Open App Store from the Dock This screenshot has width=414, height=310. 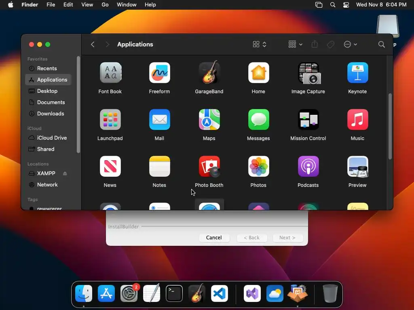(x=106, y=293)
